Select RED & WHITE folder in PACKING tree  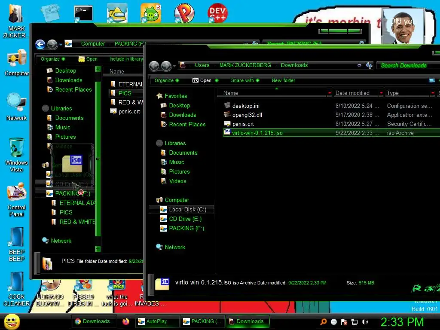point(73,222)
